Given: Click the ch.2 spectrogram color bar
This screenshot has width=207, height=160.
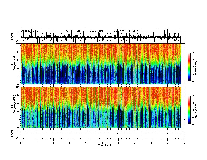Looking at the screenshot, I should coord(189,110).
